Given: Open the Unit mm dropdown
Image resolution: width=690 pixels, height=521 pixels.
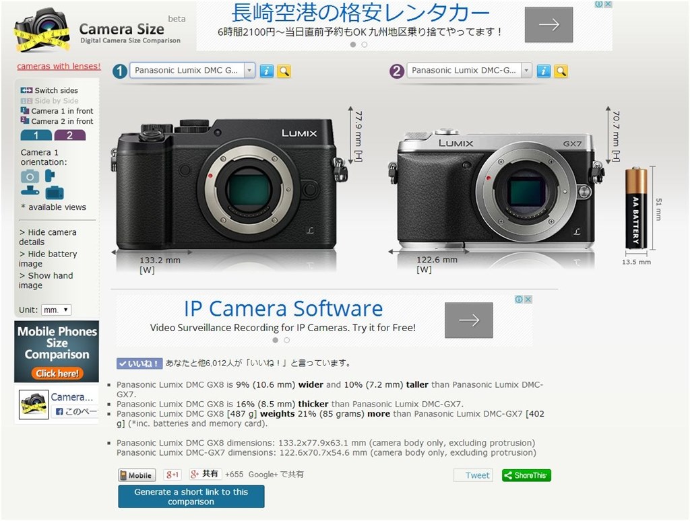Looking at the screenshot, I should (x=57, y=310).
